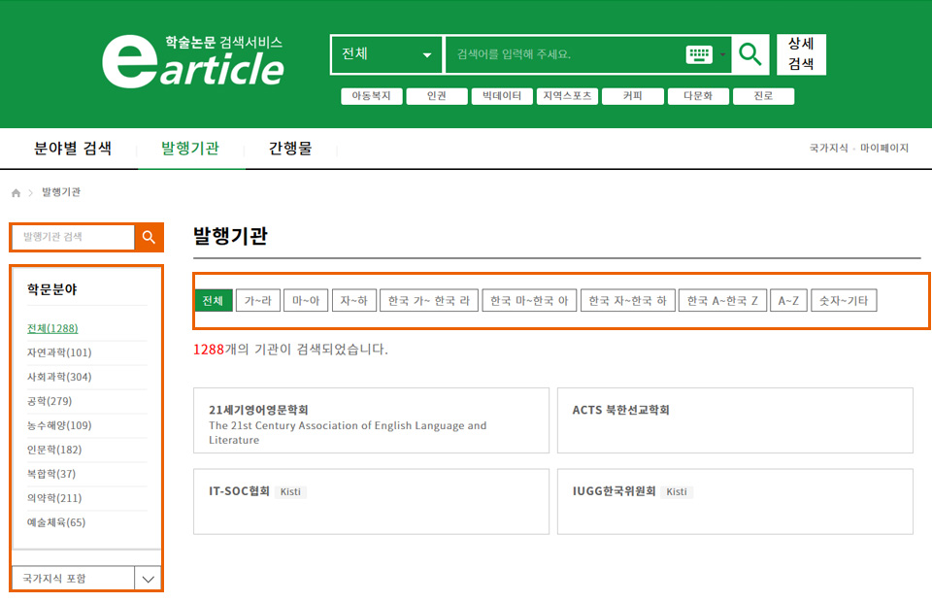Viewport: 932px width, 602px height.
Task: Select the 자~하 filter tab
Action: 354,301
